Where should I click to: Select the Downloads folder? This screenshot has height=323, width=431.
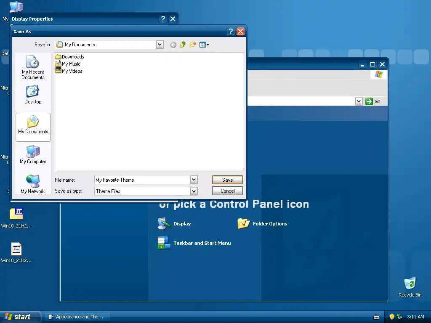tap(69, 57)
